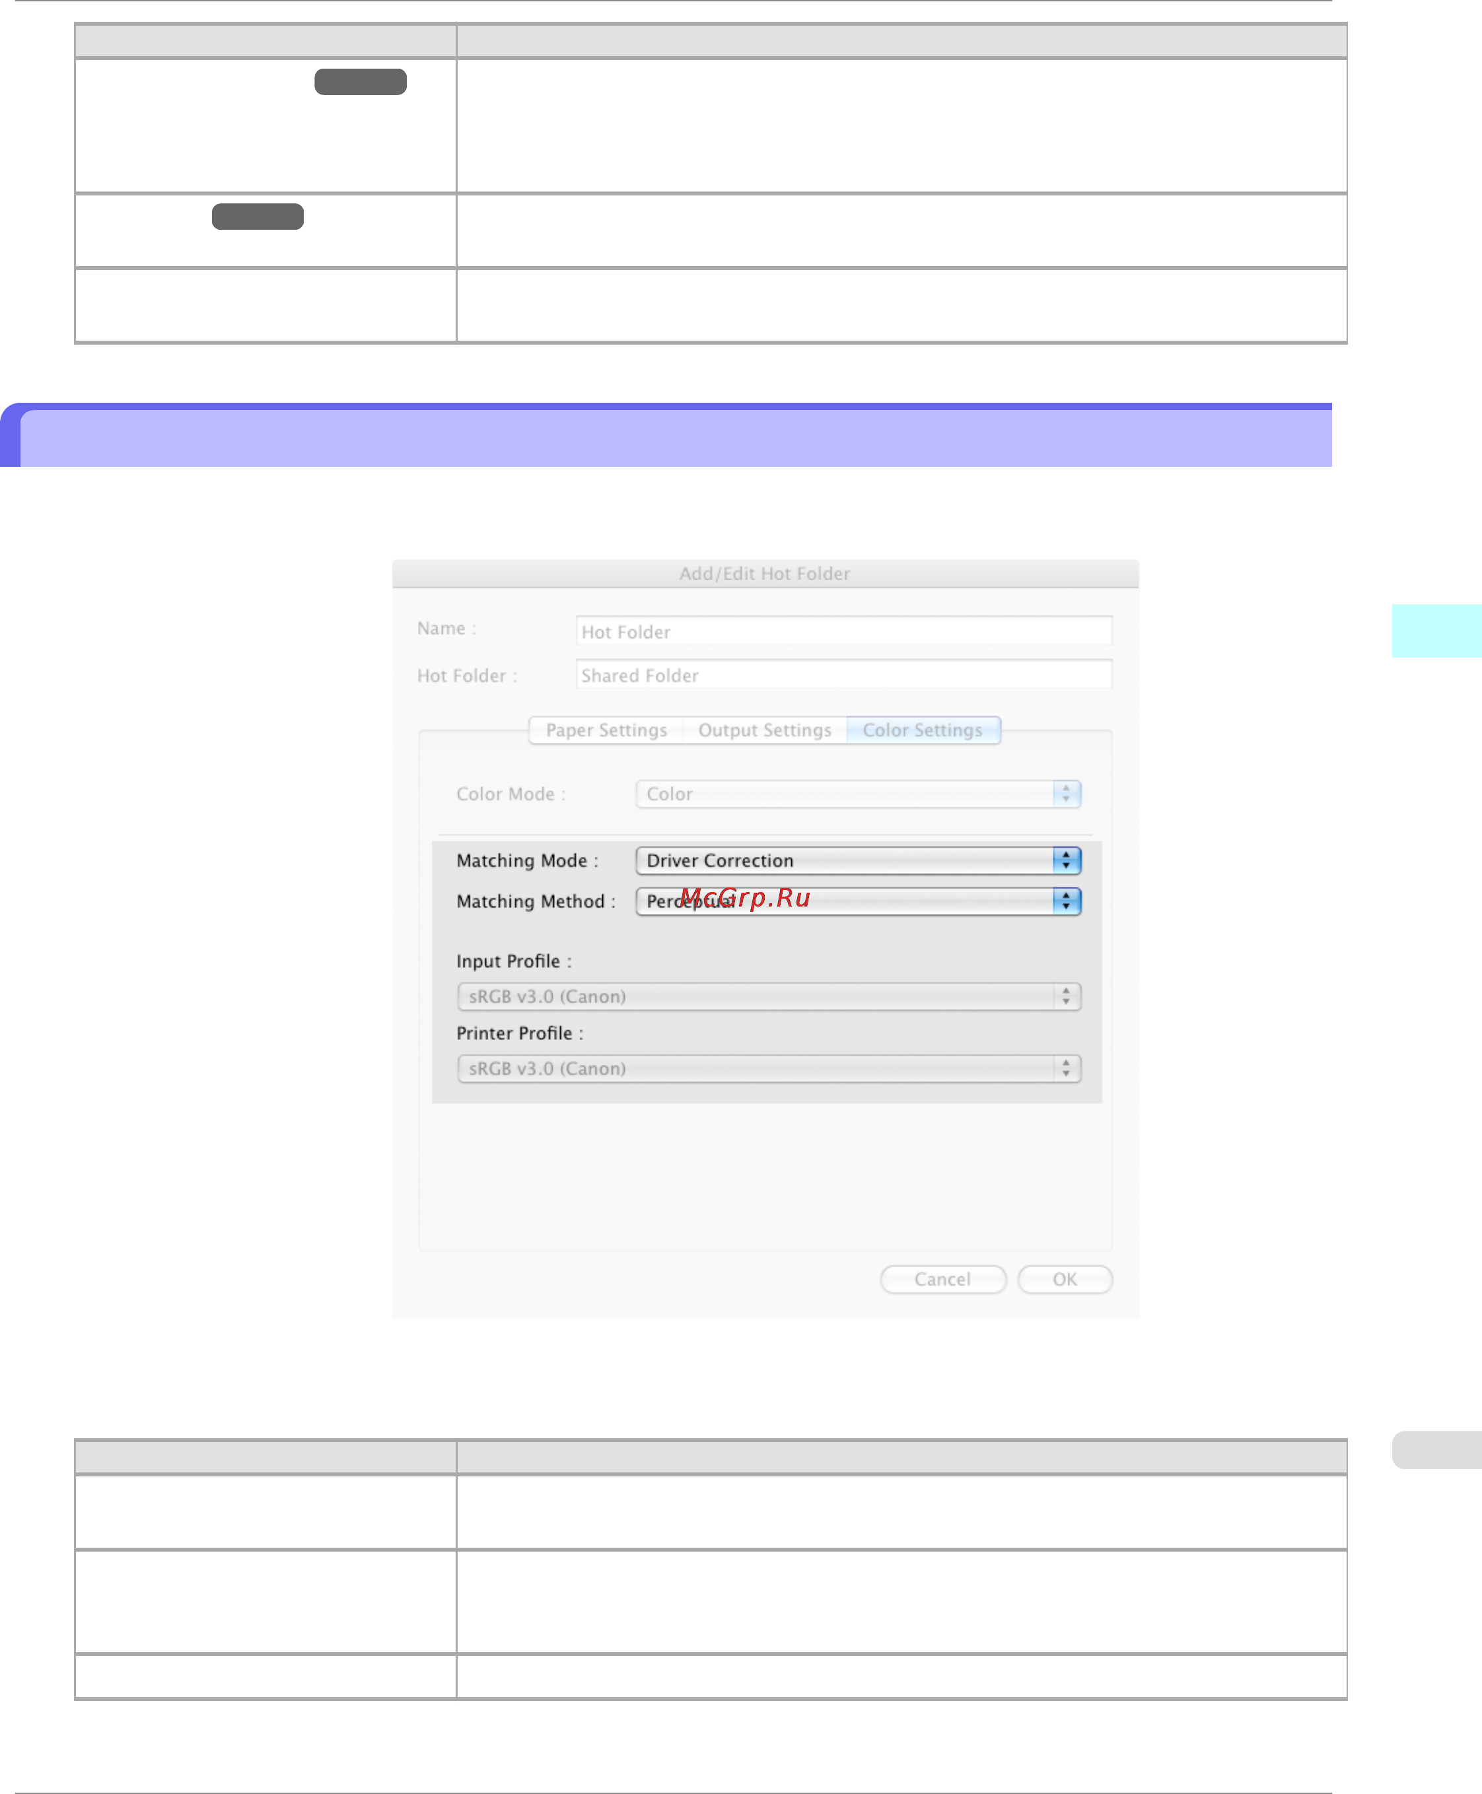Open the Color Mode dropdown

pyautogui.click(x=858, y=794)
